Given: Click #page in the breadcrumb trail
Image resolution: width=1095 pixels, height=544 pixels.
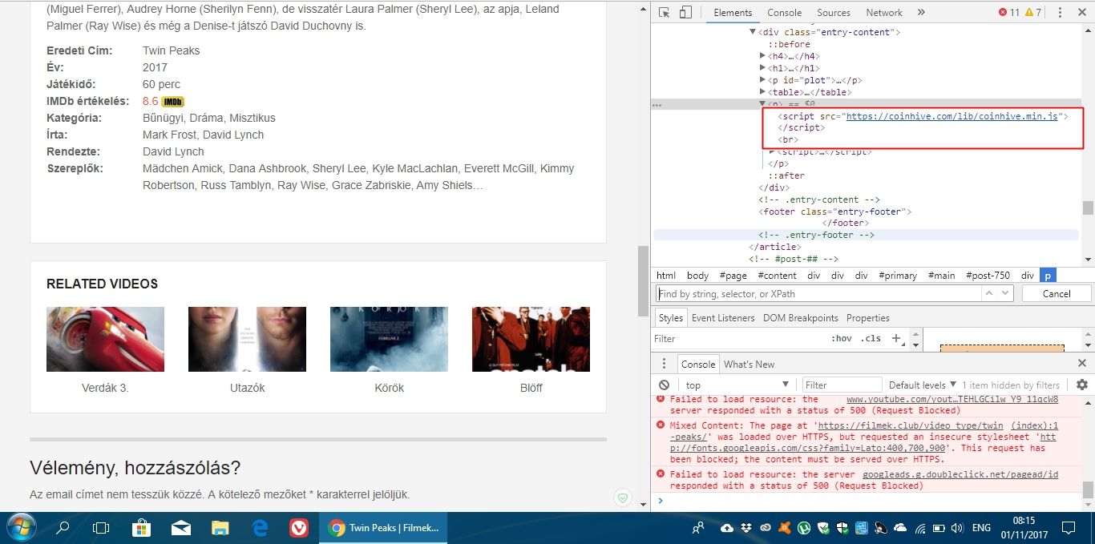Looking at the screenshot, I should 733,275.
